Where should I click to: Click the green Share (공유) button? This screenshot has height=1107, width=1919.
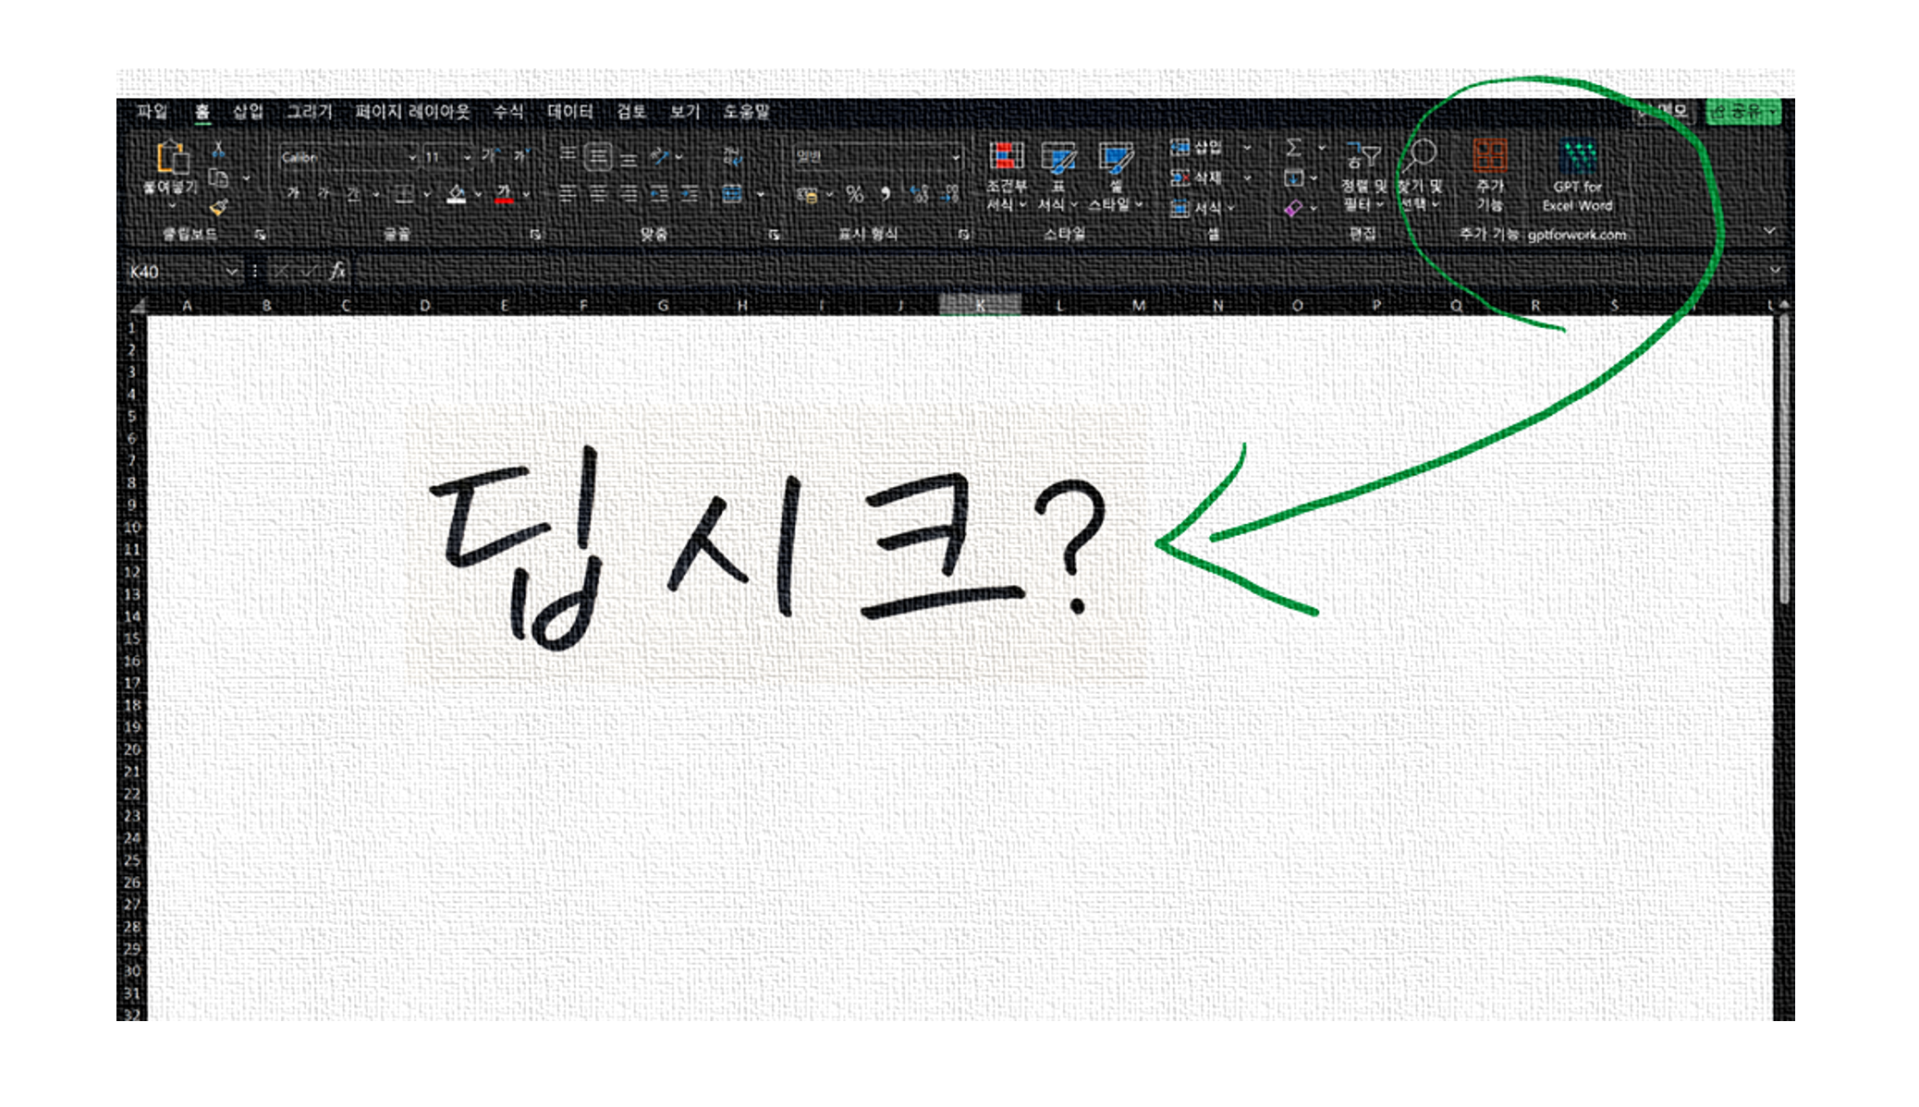pyautogui.click(x=1742, y=112)
